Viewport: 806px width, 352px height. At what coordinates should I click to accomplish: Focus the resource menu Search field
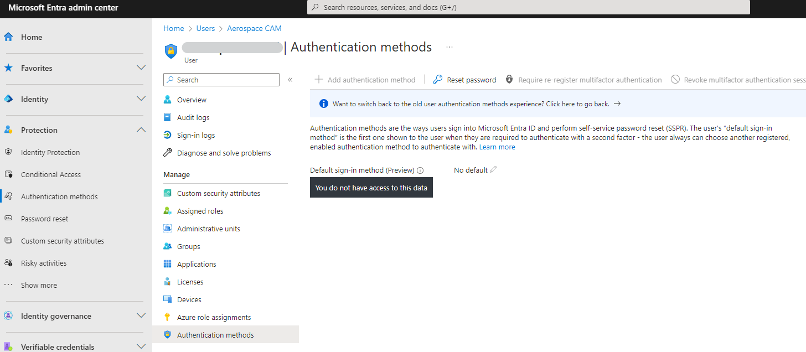[221, 80]
